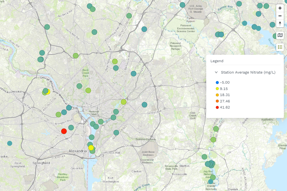Zoom out of the map
Viewport: 287px width, 191px height.
click(280, 16)
